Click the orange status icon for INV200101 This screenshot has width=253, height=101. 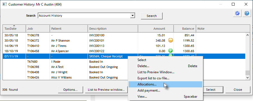point(170,40)
